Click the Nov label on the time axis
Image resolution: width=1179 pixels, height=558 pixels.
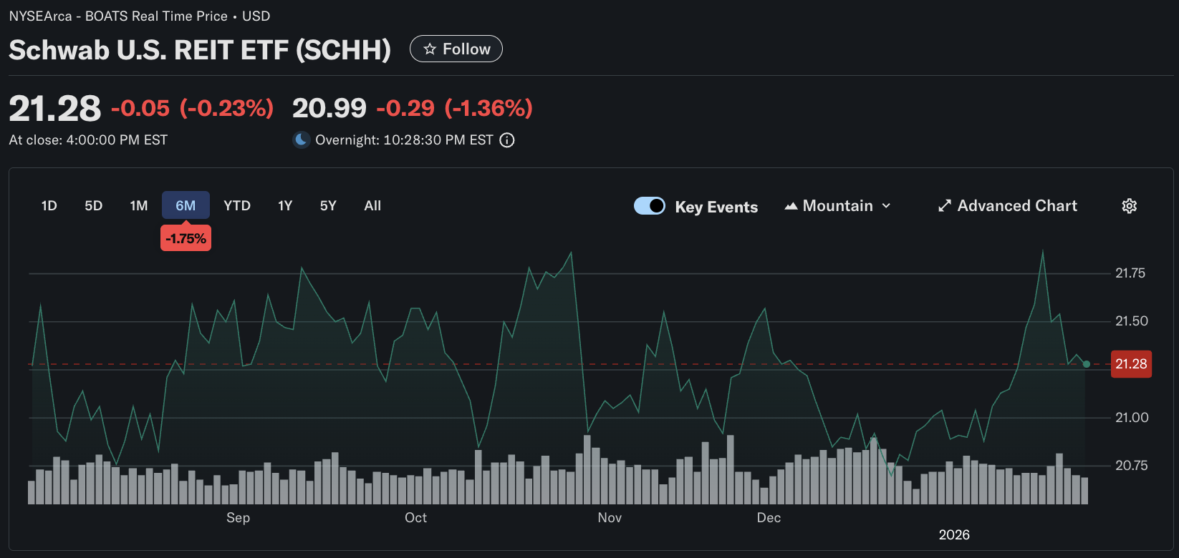pyautogui.click(x=610, y=518)
